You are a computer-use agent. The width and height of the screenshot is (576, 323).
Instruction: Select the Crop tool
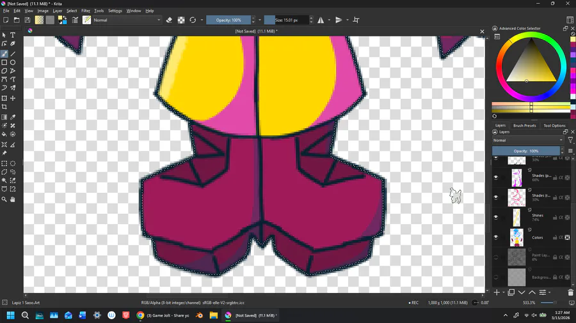(x=4, y=107)
